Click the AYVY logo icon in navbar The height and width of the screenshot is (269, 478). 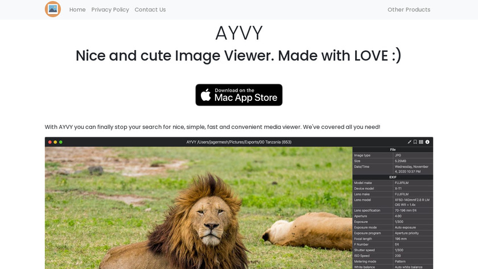click(x=53, y=9)
